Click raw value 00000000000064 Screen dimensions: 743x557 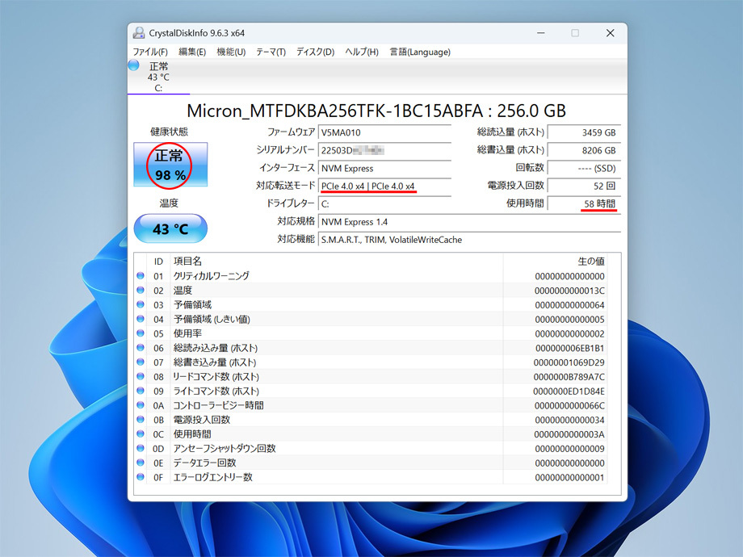[x=569, y=305]
